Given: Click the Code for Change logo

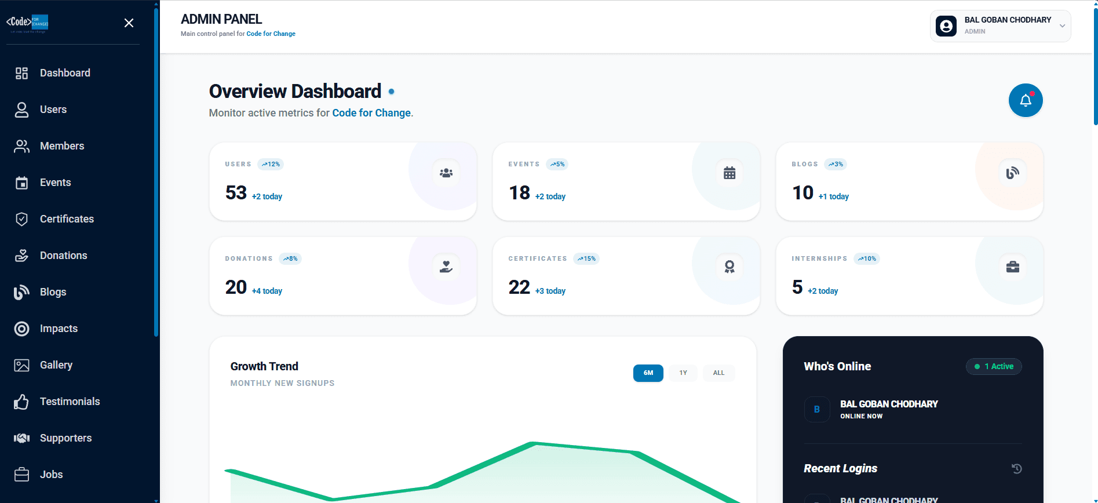Looking at the screenshot, I should pos(27,23).
